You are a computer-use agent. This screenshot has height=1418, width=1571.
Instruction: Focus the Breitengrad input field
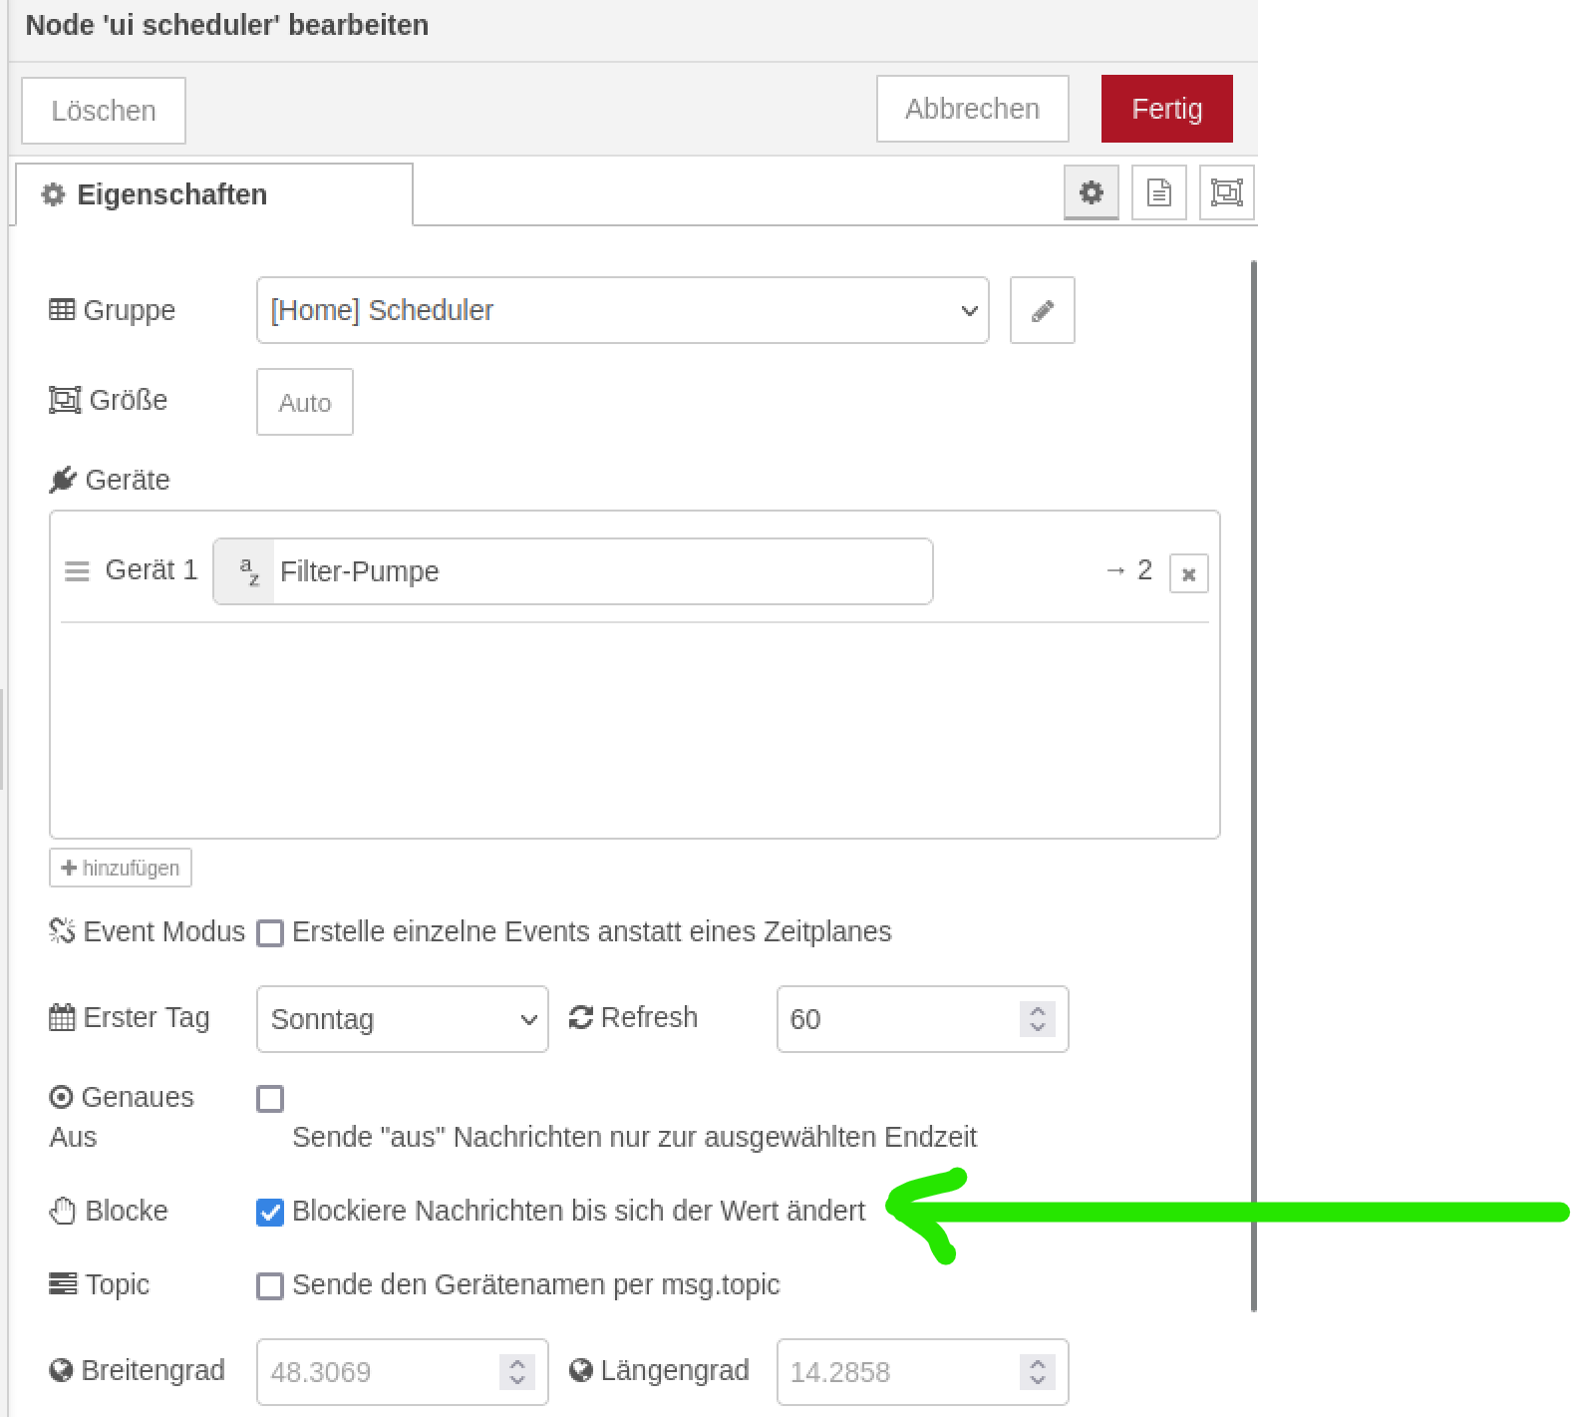pyautogui.click(x=403, y=1372)
